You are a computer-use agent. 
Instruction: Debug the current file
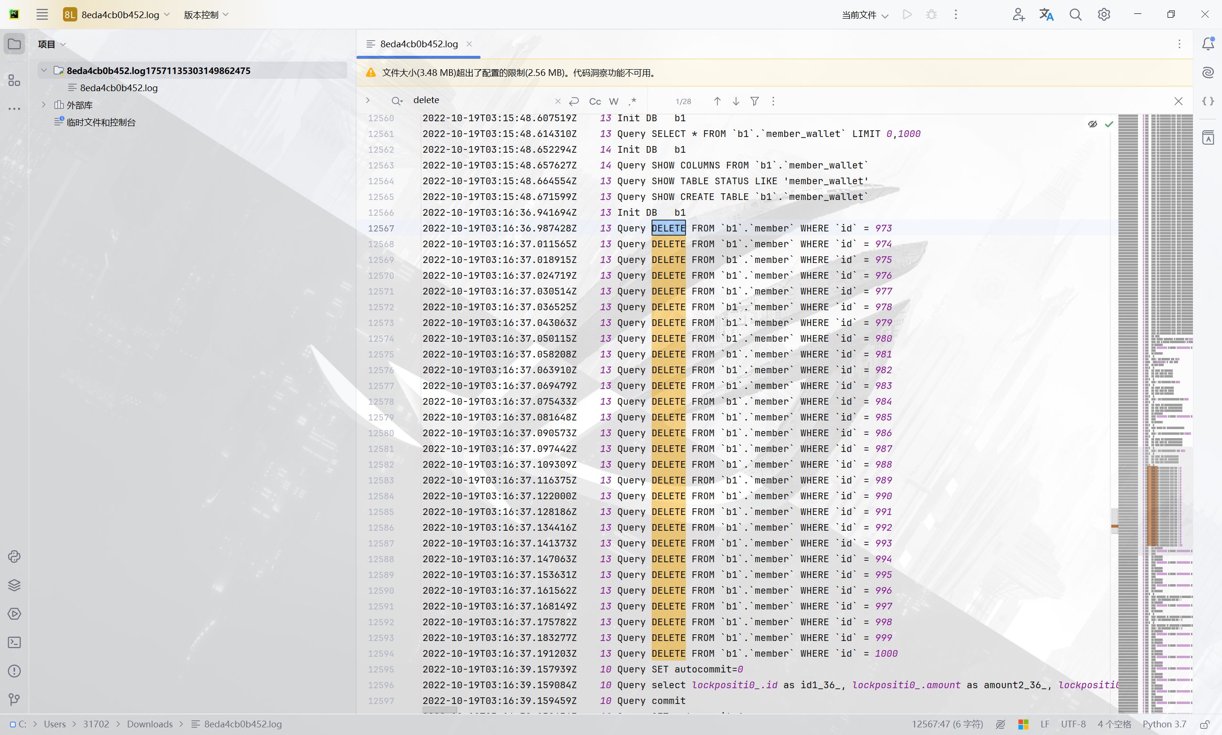(x=931, y=14)
